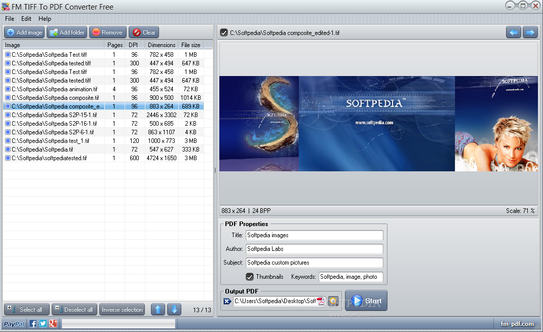Select the 500 x 685 dimensions cell
Viewport: 543px width, 332px height.
[x=162, y=123]
